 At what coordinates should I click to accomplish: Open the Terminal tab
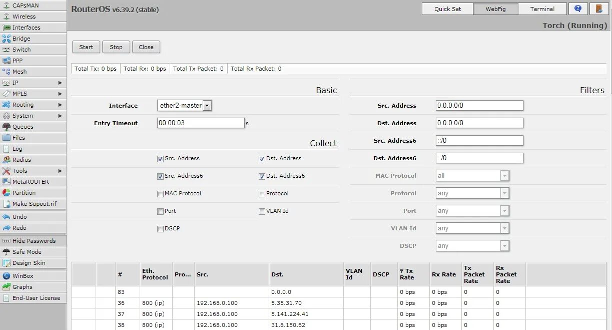pos(542,9)
